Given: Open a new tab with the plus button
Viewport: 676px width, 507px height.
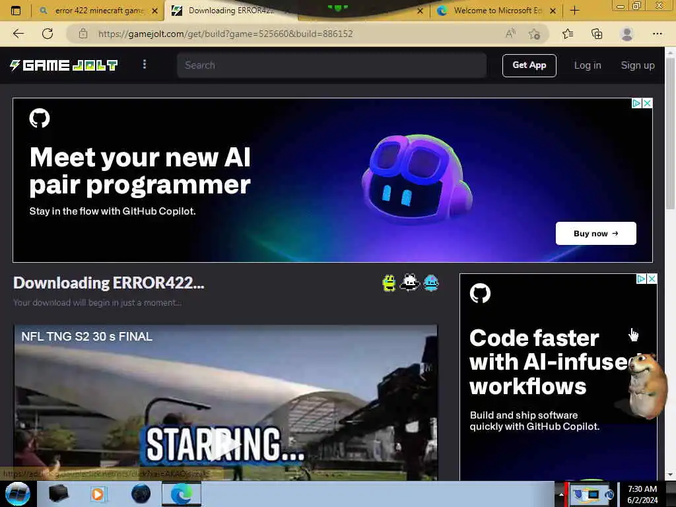Looking at the screenshot, I should [x=575, y=11].
